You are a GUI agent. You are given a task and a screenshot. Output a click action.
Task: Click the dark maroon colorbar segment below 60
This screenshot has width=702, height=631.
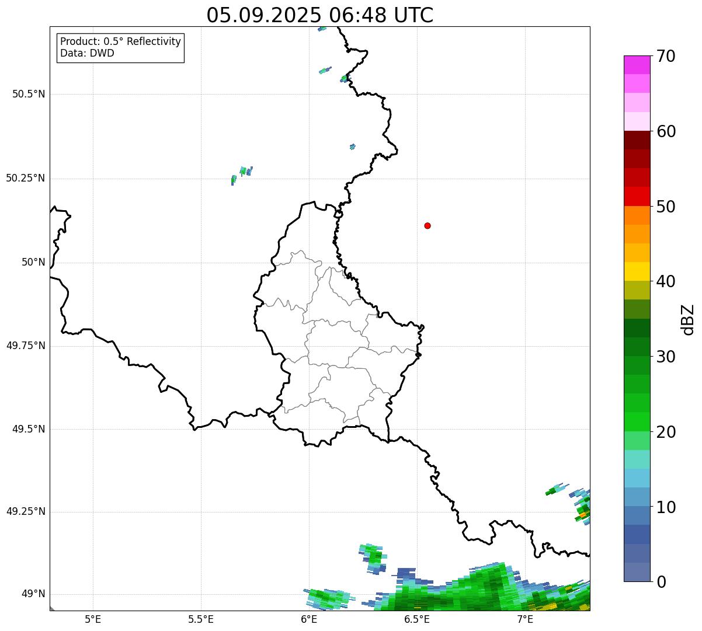click(x=637, y=140)
